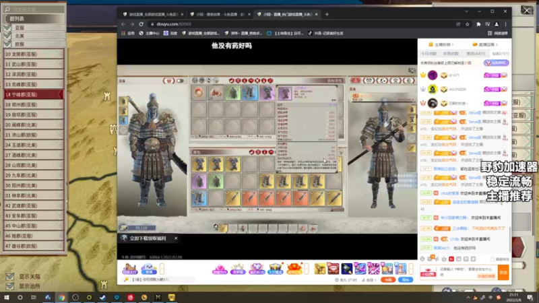
Task: Switch to 贵宾(4407) tab
Action: coord(476,54)
